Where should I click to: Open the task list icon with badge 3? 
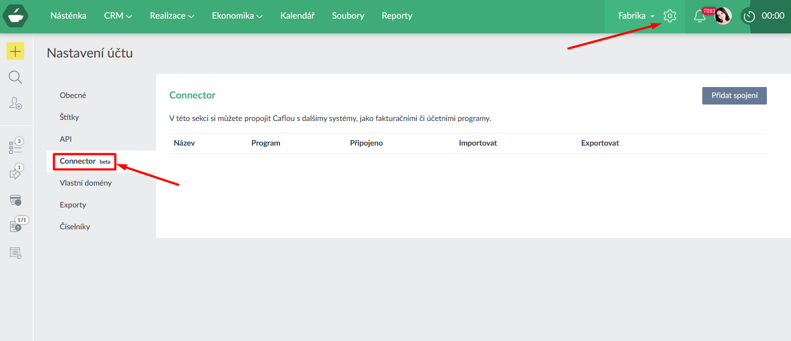(15, 147)
